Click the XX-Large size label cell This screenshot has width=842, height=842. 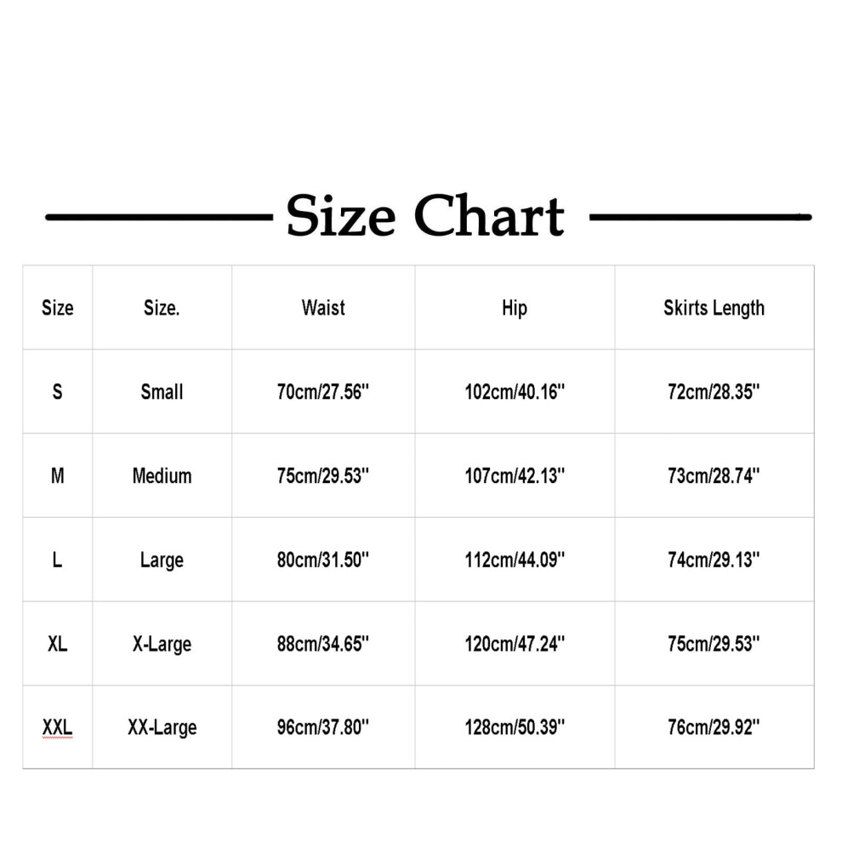[x=162, y=727]
